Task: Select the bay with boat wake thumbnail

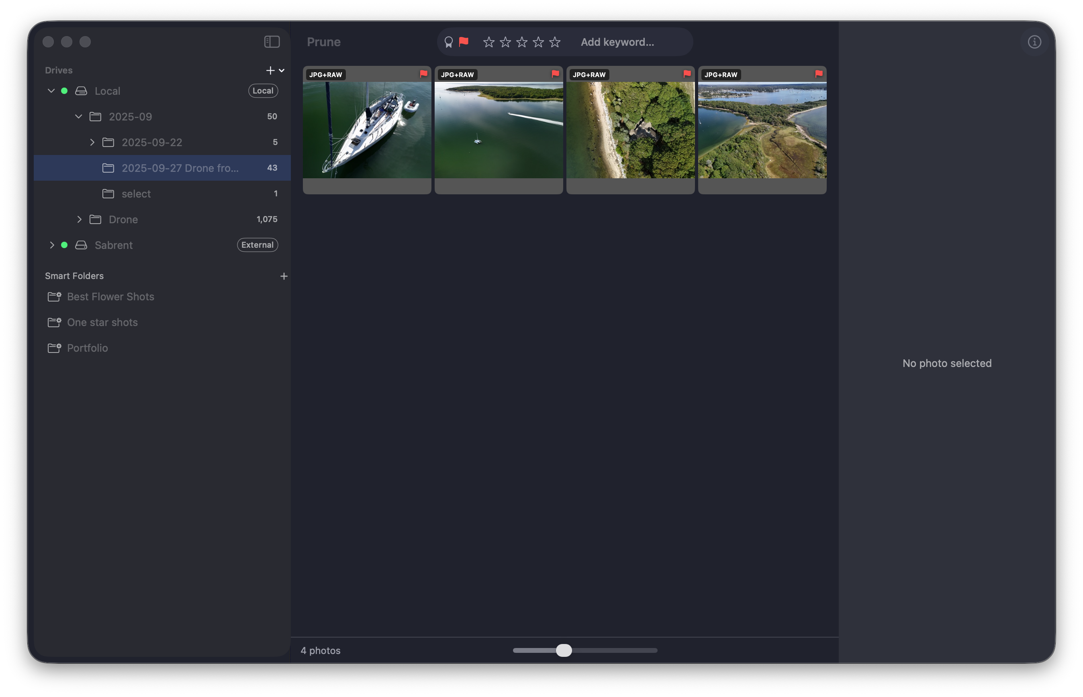Action: 499,130
